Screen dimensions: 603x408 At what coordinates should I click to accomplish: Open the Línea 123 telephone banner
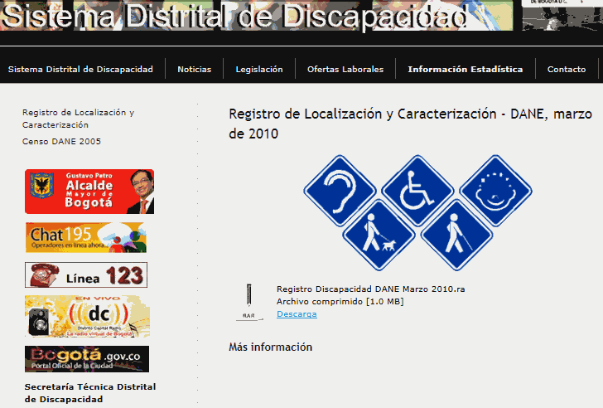click(85, 274)
